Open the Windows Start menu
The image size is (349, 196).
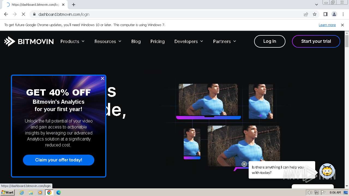(8, 192)
